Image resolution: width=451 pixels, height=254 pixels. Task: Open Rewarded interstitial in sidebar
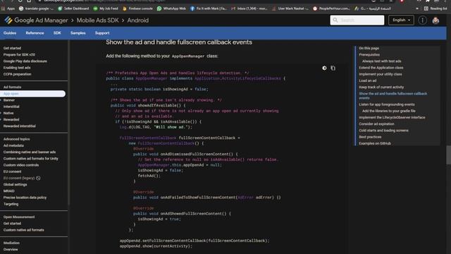(19, 126)
